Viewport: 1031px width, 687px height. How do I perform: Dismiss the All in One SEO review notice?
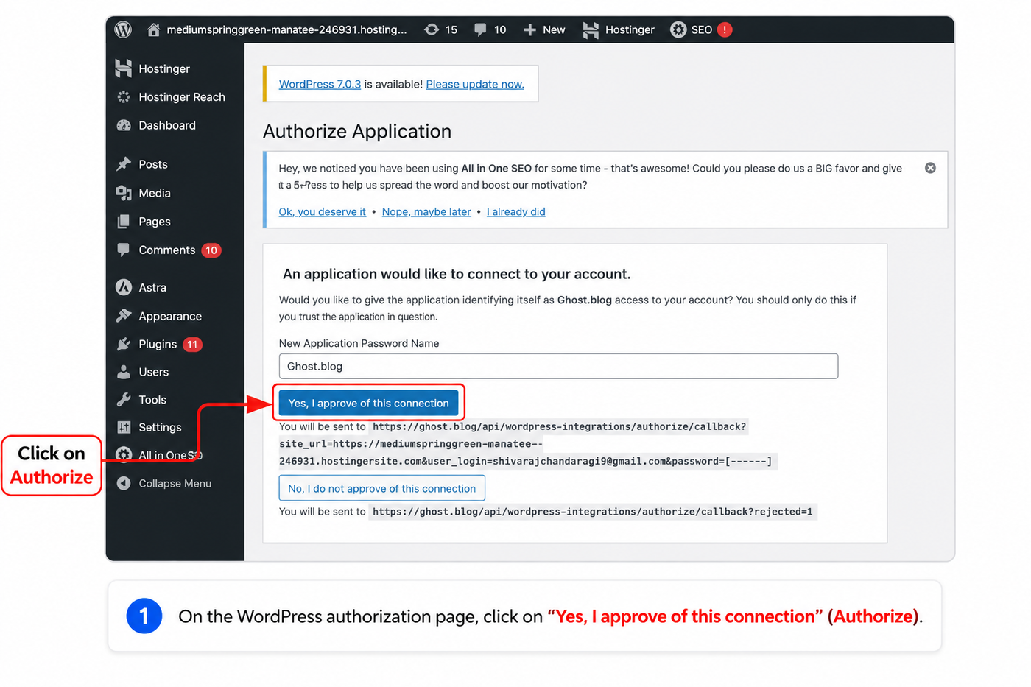(x=930, y=168)
